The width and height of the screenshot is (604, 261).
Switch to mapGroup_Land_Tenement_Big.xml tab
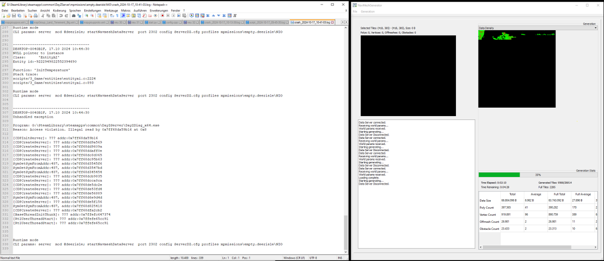coord(54,22)
